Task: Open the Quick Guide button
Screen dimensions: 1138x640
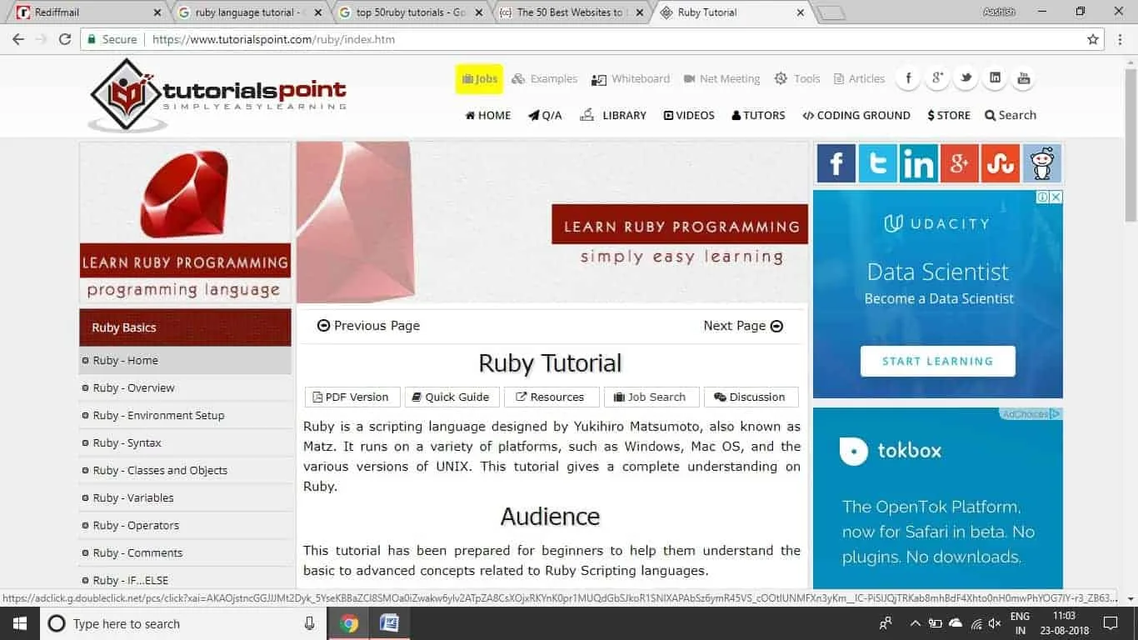Action: (452, 397)
